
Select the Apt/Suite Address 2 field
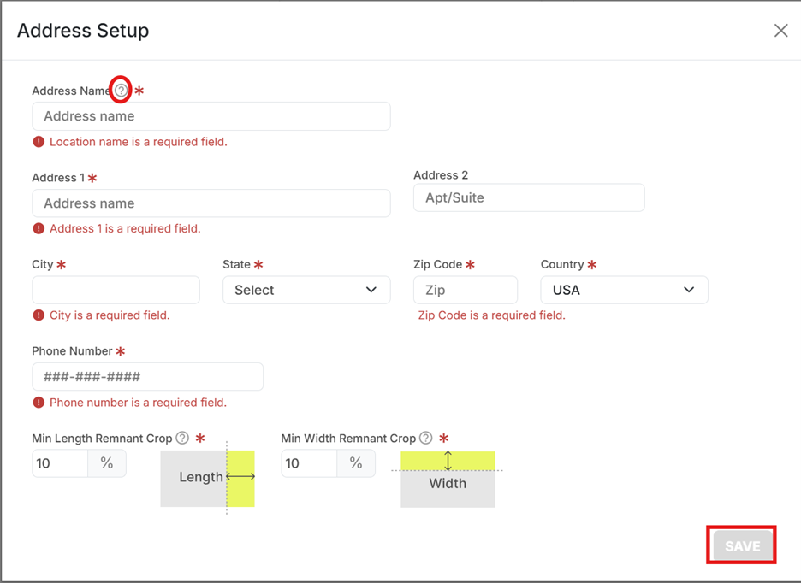coord(528,197)
